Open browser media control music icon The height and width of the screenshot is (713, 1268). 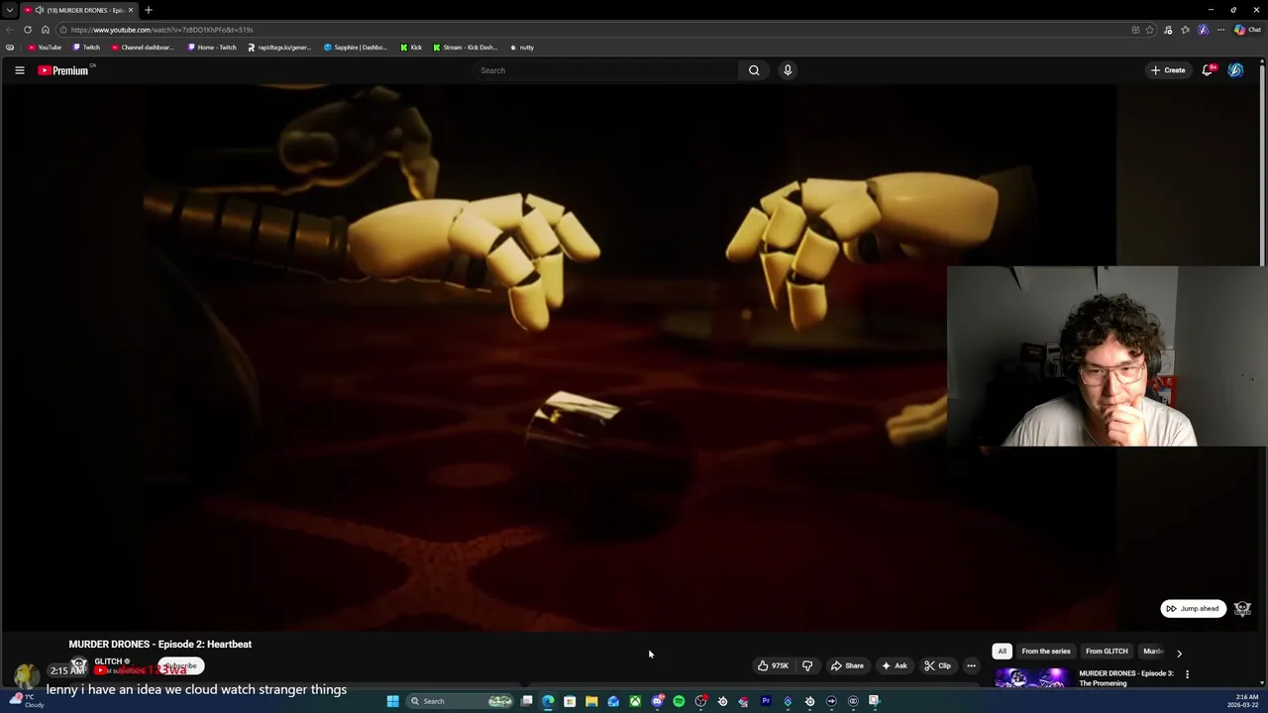[1169, 30]
